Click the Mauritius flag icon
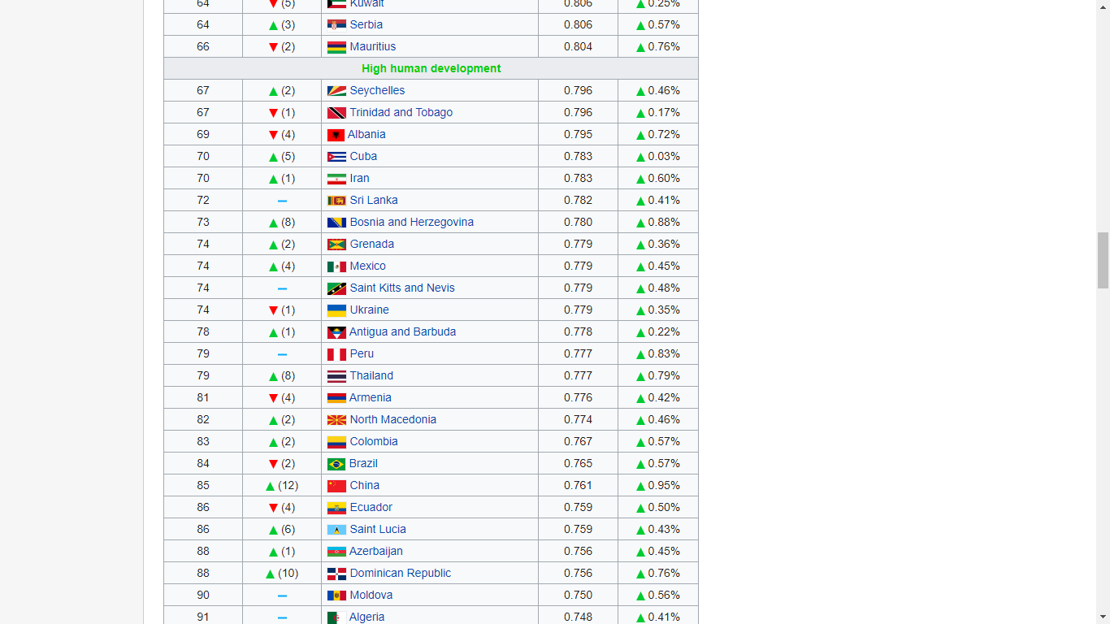The width and height of the screenshot is (1110, 624). pos(336,47)
